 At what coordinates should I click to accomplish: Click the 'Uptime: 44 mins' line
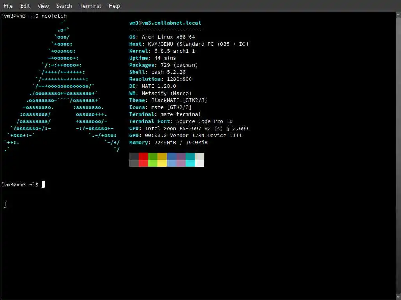click(x=153, y=58)
